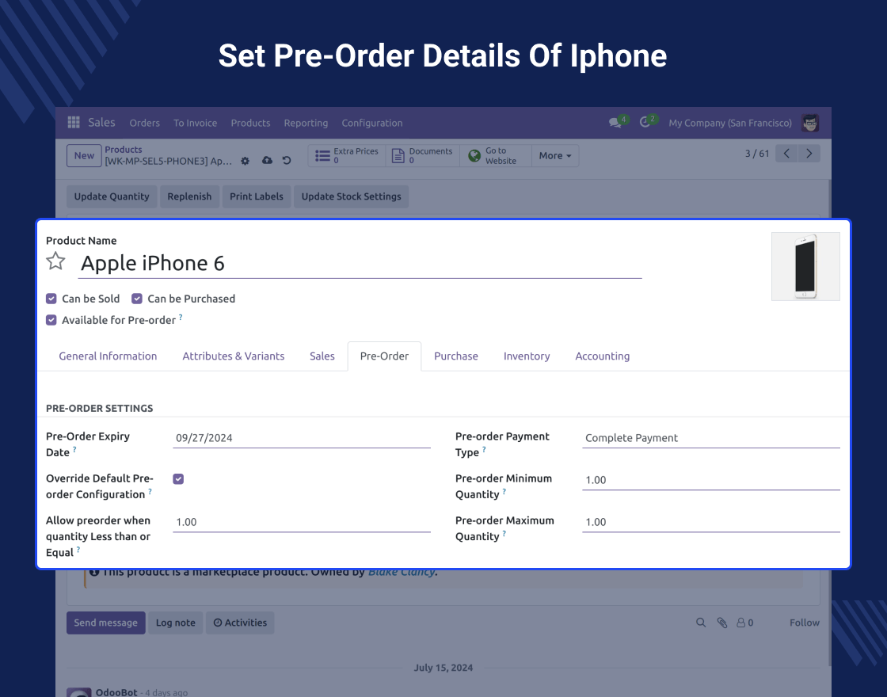Screen dimensions: 887x697
Task: Click Print Labels button
Action: pos(257,196)
